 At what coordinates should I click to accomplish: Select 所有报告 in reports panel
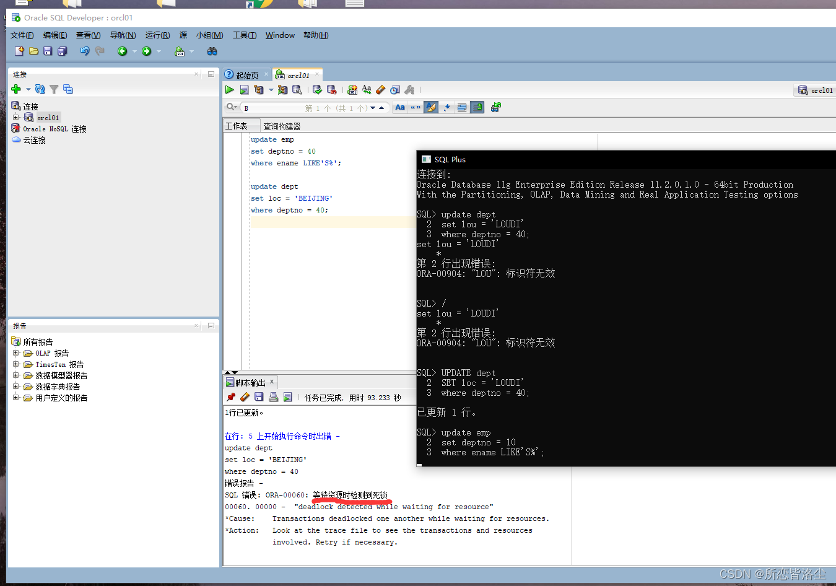click(38, 342)
